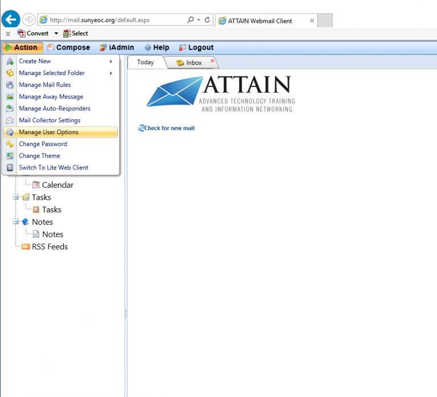Open the iAdmin menu
The height and width of the screenshot is (397, 437).
coord(117,47)
